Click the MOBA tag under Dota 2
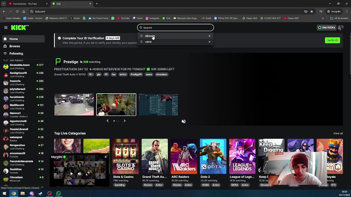Image resolution: width=351 pixels, height=197 pixels. pos(205,185)
